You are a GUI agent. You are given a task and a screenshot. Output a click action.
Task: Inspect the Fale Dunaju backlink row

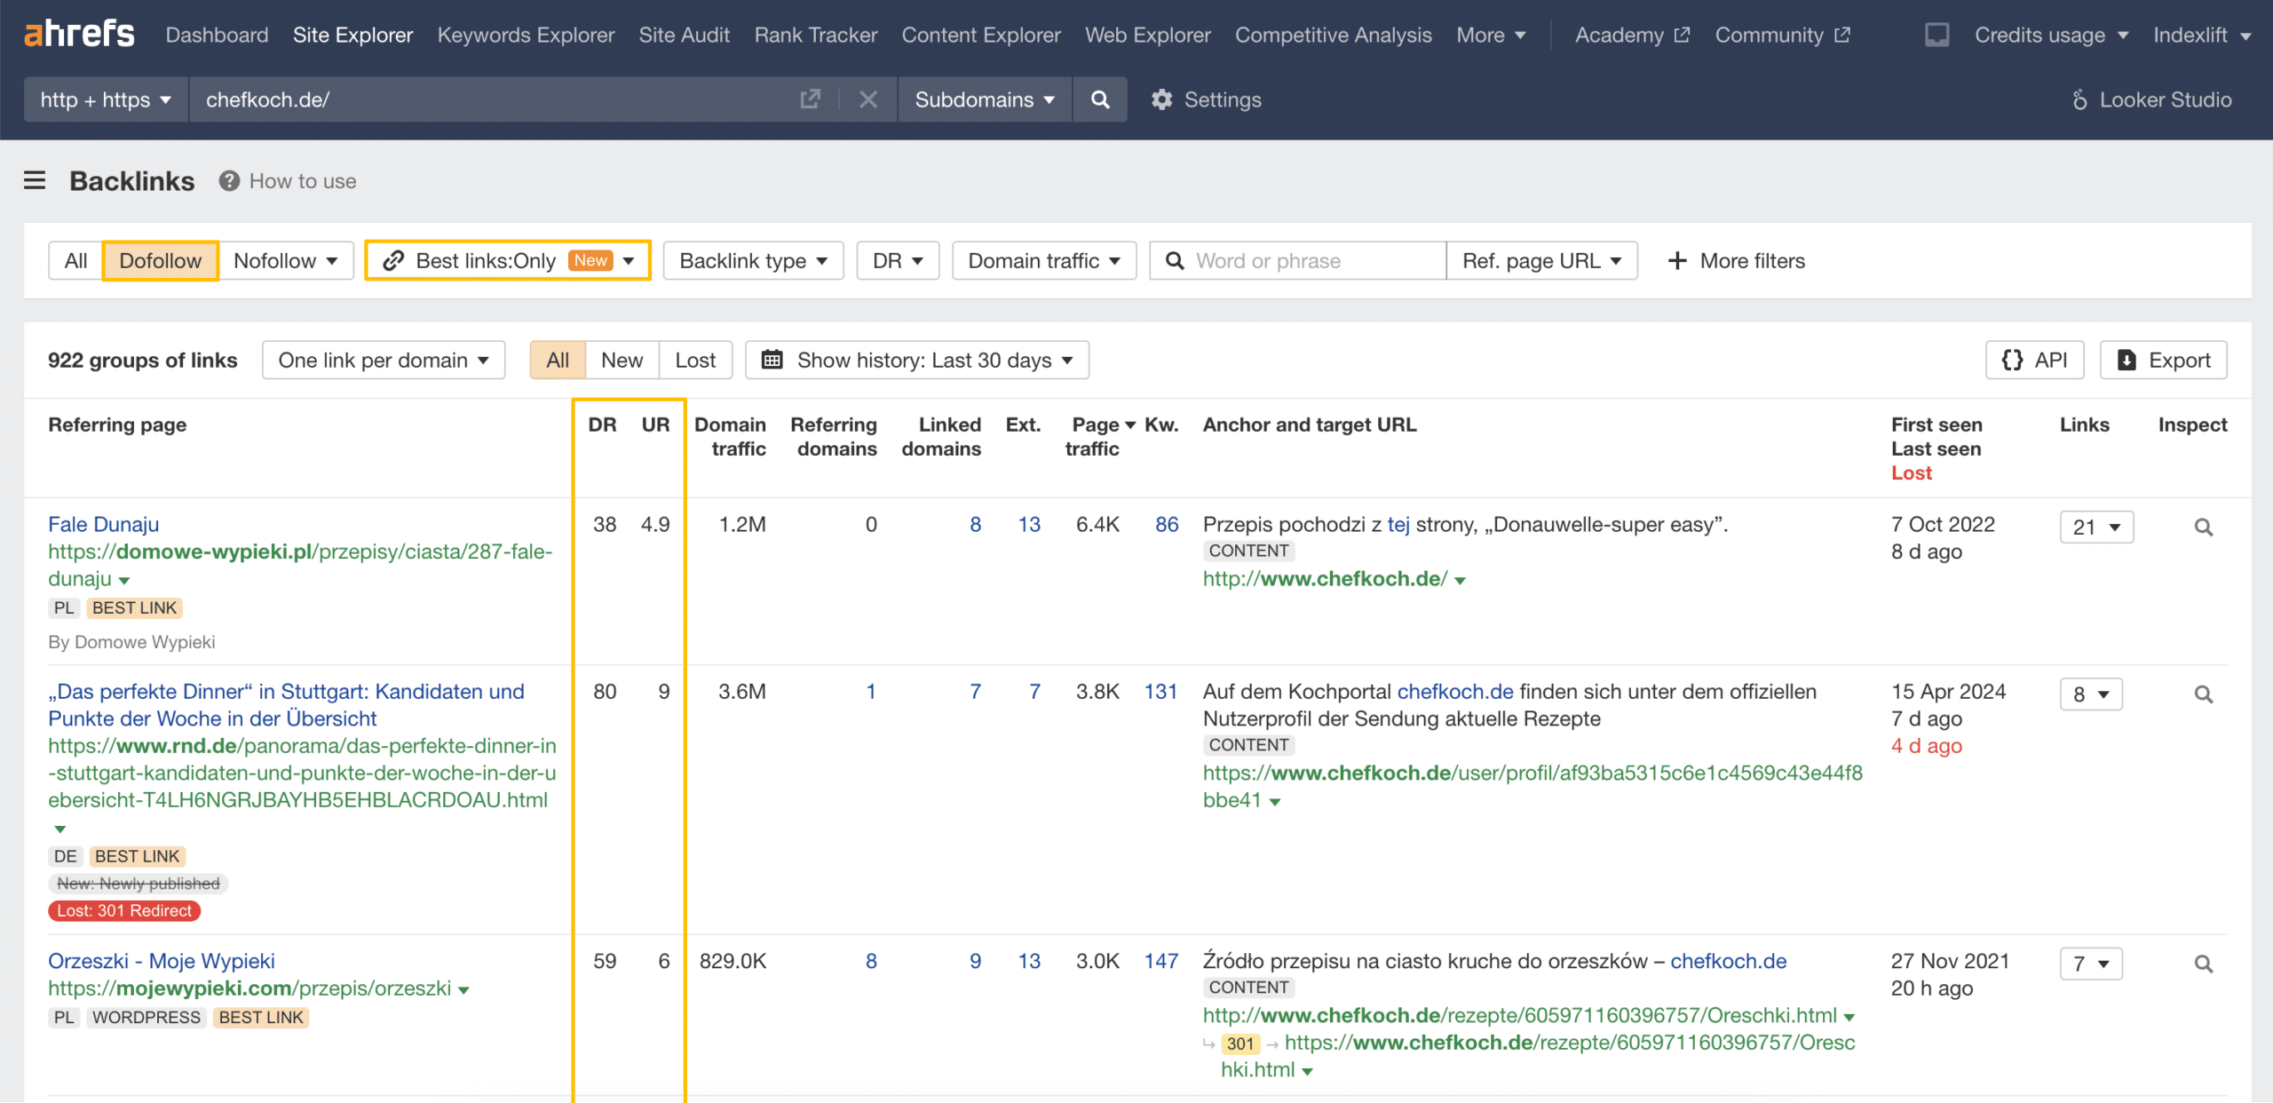click(2203, 528)
